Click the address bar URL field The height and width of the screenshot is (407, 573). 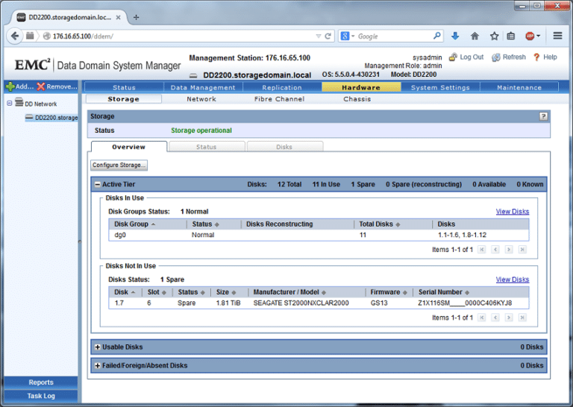coord(183,36)
